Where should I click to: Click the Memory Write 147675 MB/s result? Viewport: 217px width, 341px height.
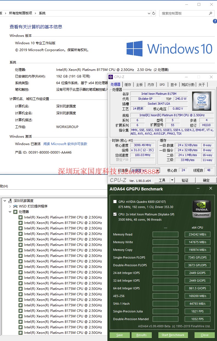pos(198,242)
